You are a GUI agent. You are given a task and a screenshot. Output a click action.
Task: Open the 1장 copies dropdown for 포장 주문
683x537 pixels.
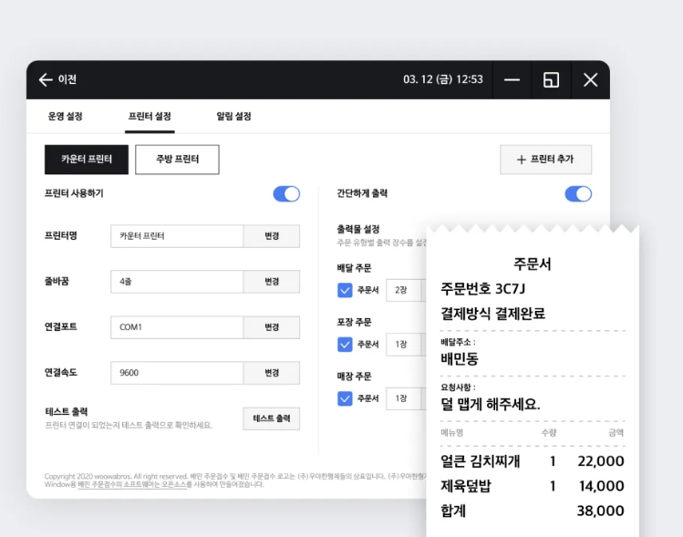click(x=406, y=345)
